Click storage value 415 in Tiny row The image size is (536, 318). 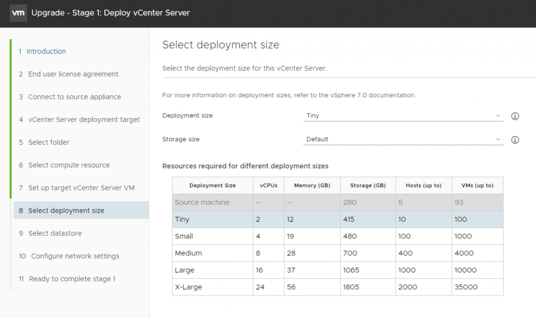(x=349, y=219)
